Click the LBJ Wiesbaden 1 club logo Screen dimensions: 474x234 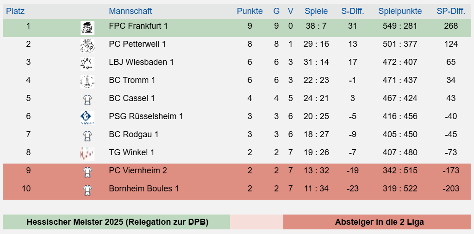point(87,63)
